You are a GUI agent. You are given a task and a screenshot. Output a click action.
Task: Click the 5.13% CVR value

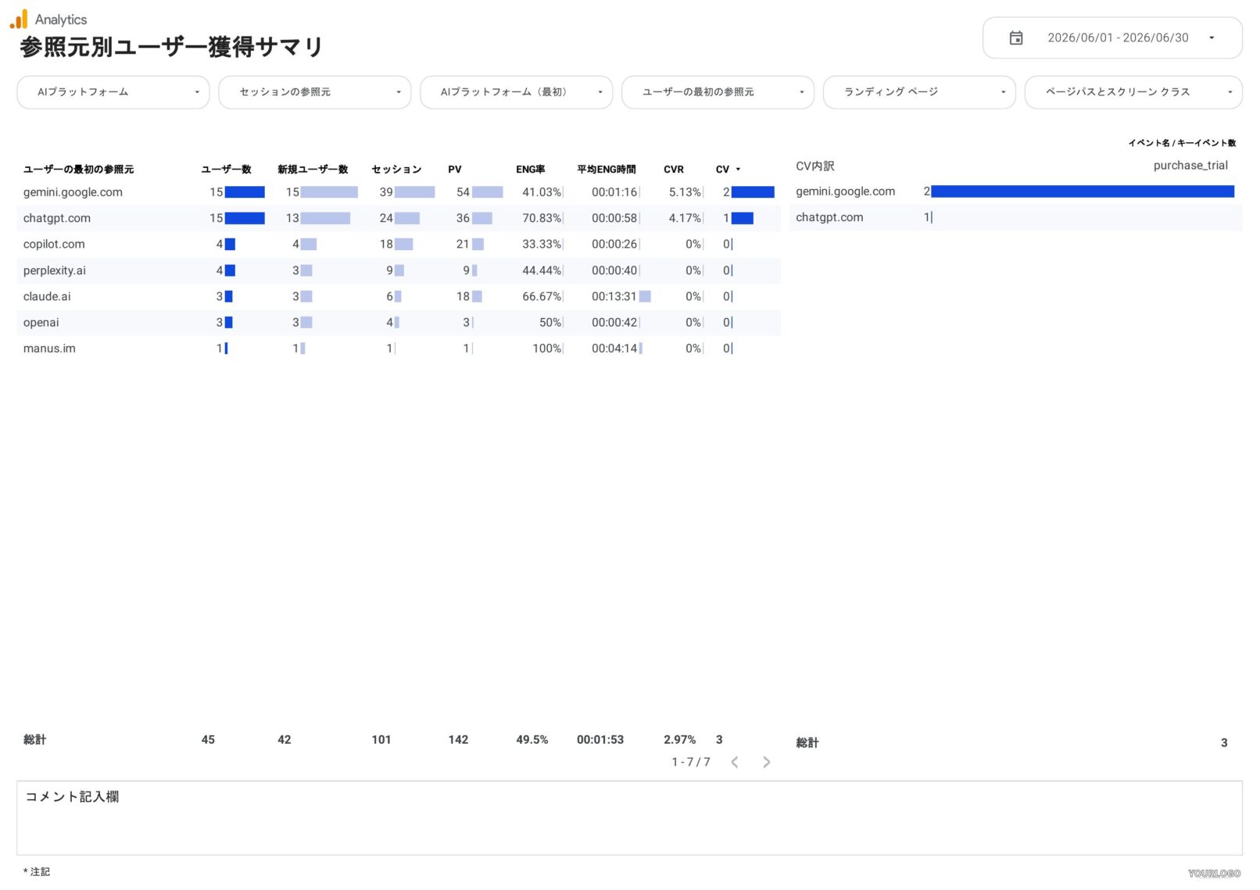pos(685,192)
